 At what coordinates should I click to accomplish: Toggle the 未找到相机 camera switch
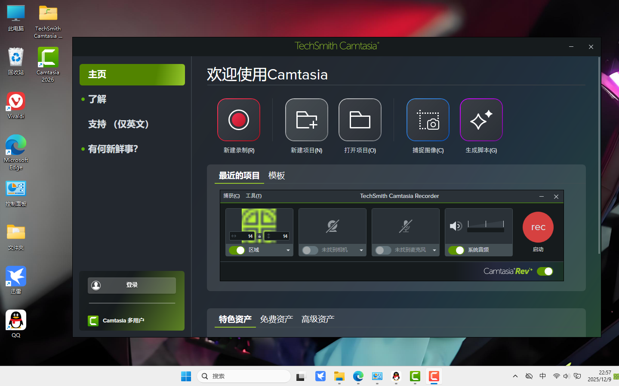[x=310, y=250]
